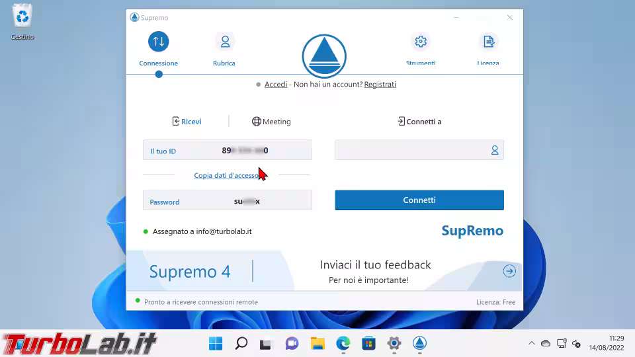Click the blue Connetti button
The width and height of the screenshot is (635, 357).
point(419,200)
